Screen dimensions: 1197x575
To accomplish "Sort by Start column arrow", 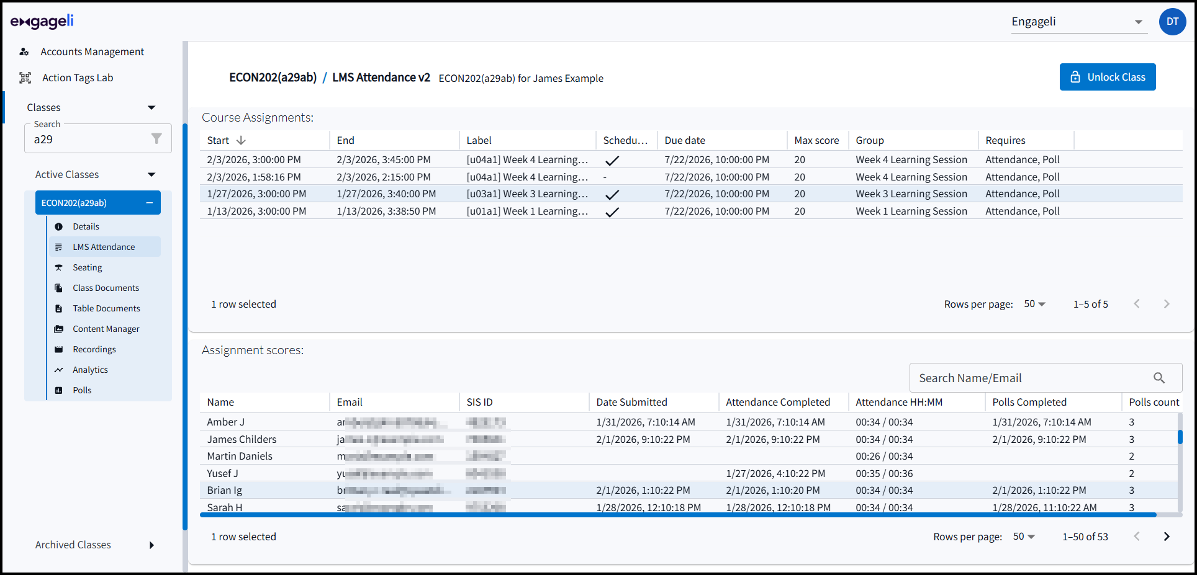I will point(242,141).
